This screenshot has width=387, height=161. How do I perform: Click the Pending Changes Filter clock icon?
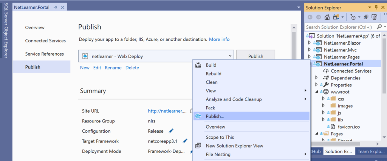point(353,17)
